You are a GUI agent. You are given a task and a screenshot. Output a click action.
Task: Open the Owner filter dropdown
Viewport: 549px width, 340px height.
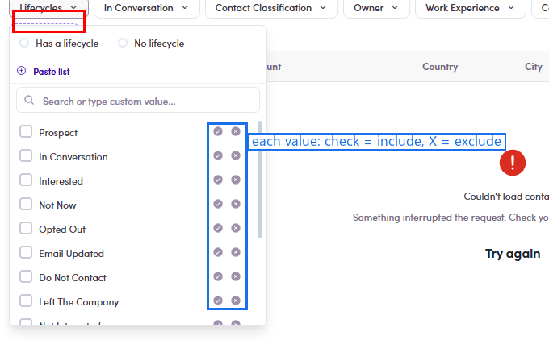pyautogui.click(x=376, y=8)
